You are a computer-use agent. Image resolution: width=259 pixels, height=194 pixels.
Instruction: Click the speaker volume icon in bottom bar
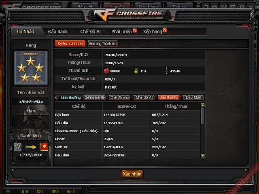(x=69, y=192)
